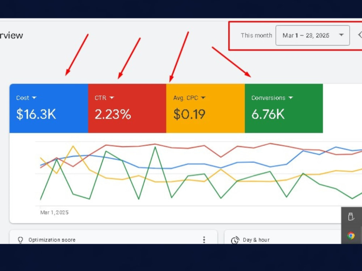Viewport: 362px width, 271px height.
Task: Click the Day & hour clock icon
Action: click(235, 240)
